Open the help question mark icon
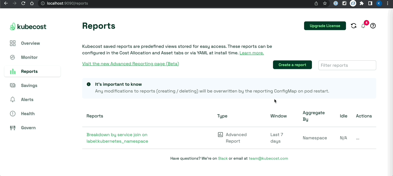The width and height of the screenshot is (393, 176). [373, 26]
